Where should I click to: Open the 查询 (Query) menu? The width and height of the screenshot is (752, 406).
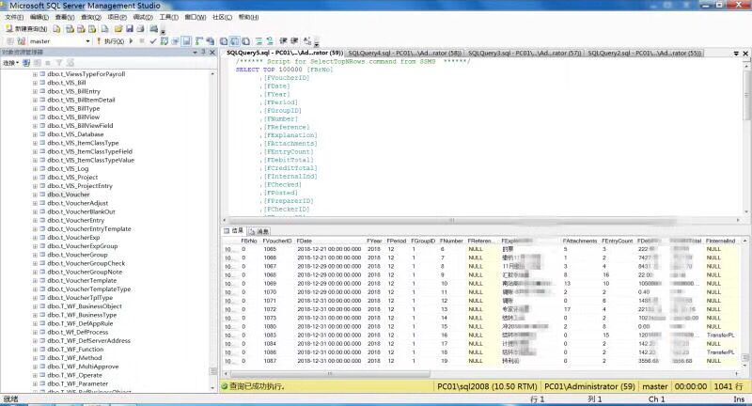(90, 17)
